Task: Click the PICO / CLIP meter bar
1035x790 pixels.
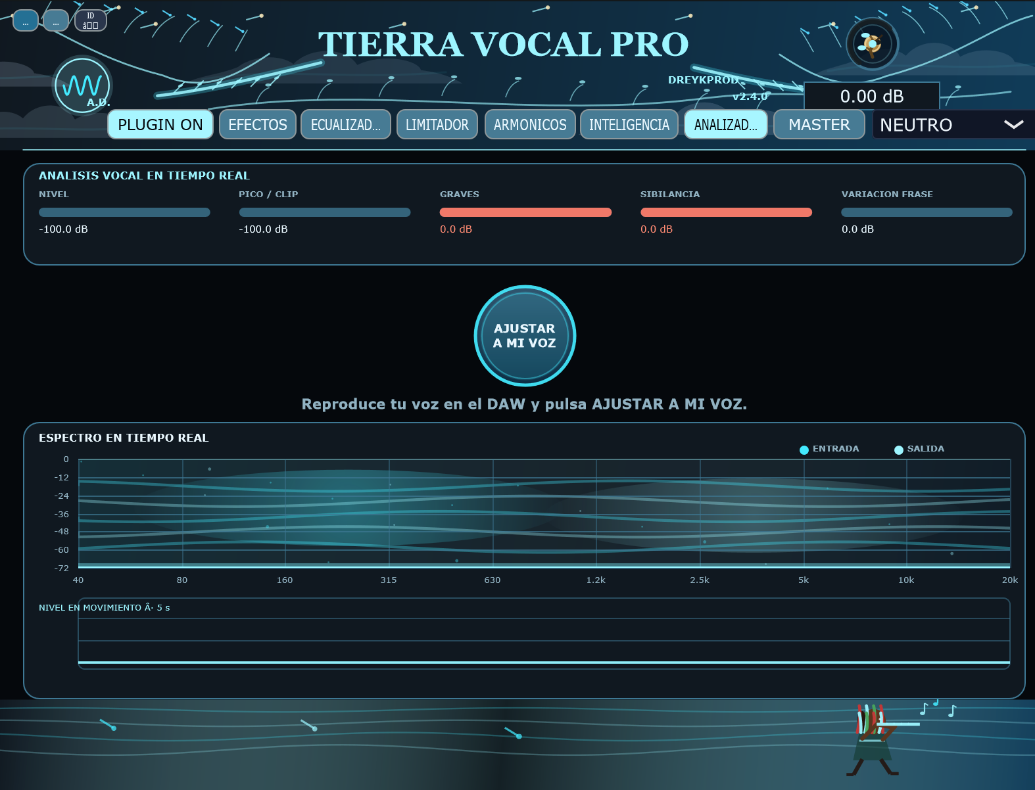Action: tap(325, 212)
